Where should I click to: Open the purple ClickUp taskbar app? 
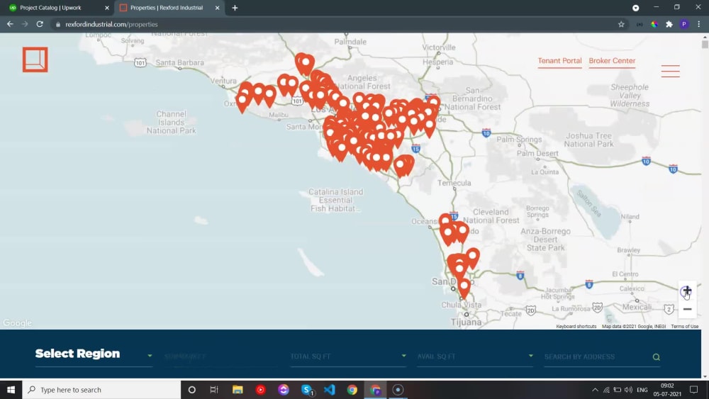pyautogui.click(x=284, y=390)
